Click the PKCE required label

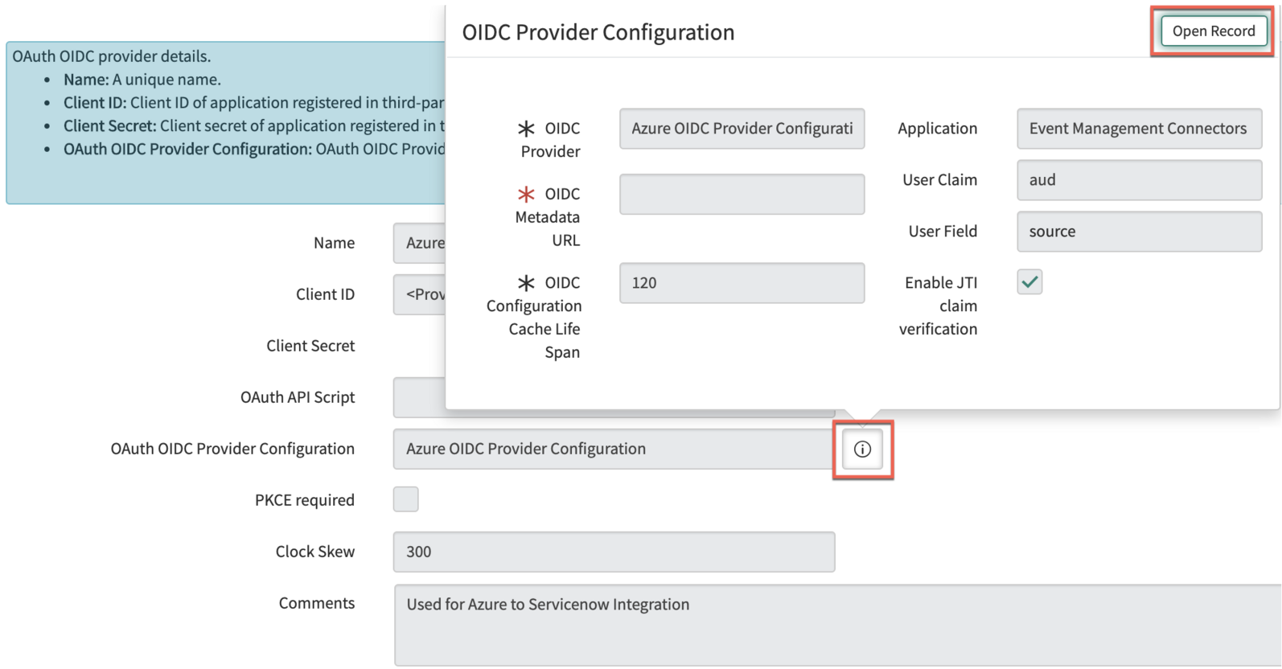[x=305, y=500]
